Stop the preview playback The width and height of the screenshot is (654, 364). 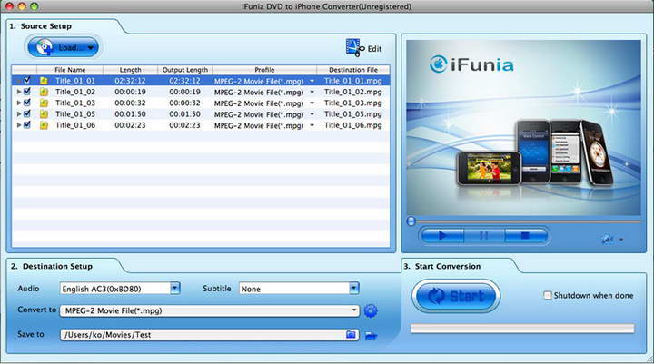525,236
